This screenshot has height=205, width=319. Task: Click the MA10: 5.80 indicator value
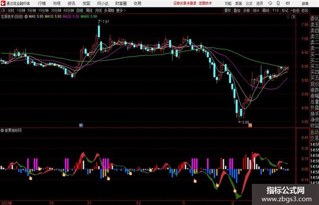point(53,16)
